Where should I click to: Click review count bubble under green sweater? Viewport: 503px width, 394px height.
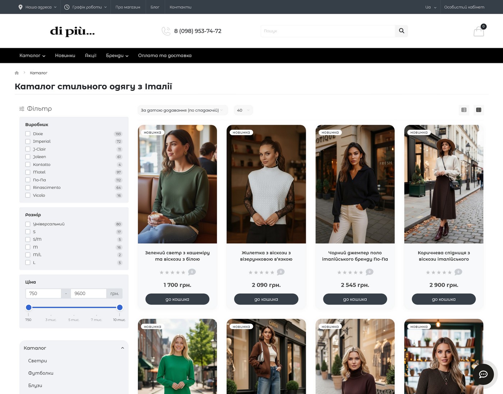point(192,272)
